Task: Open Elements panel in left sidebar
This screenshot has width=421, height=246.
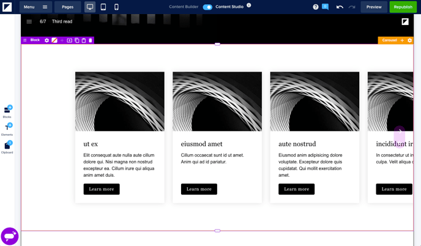Action: point(7,129)
